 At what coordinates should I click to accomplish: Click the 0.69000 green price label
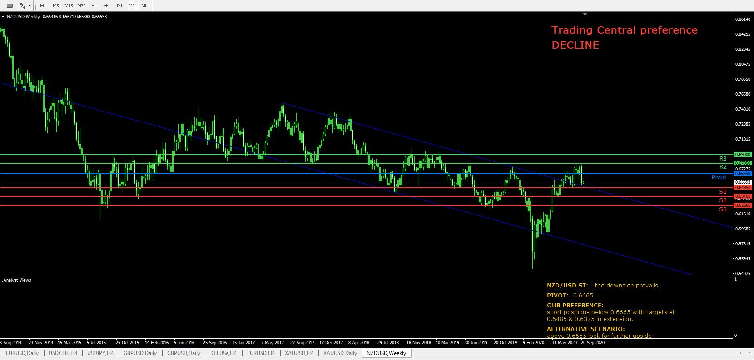click(x=743, y=155)
